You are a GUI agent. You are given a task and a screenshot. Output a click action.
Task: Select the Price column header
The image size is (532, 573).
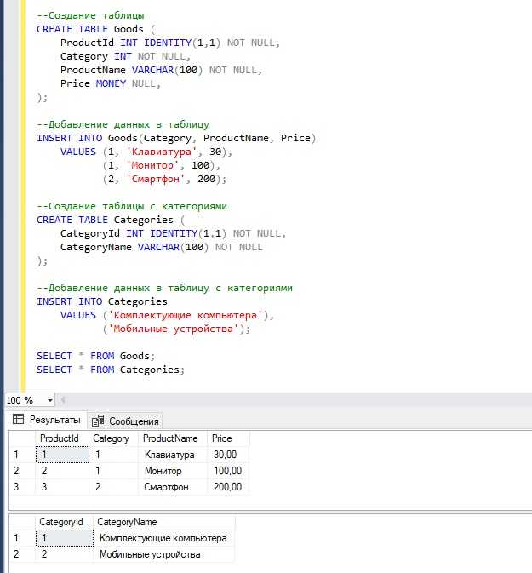[x=221, y=438]
